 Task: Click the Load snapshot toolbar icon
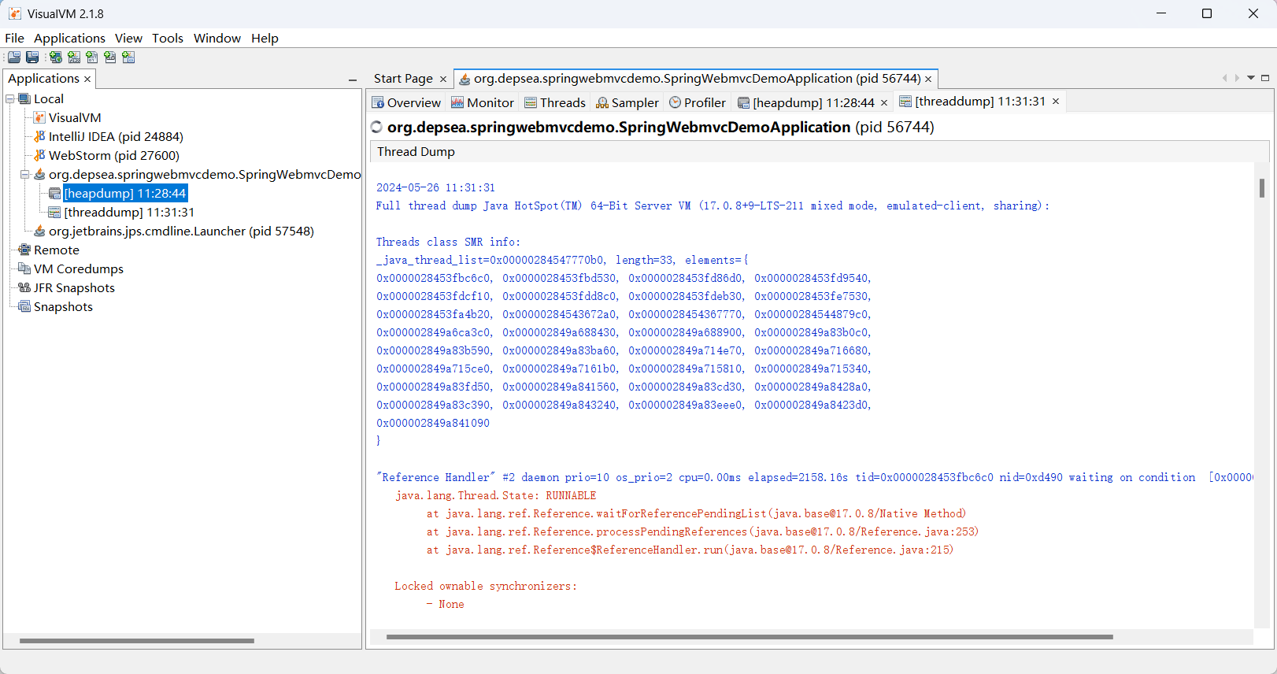[x=14, y=57]
